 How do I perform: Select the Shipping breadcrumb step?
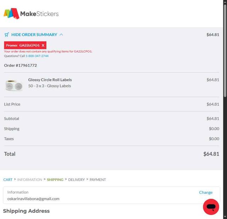55,180
